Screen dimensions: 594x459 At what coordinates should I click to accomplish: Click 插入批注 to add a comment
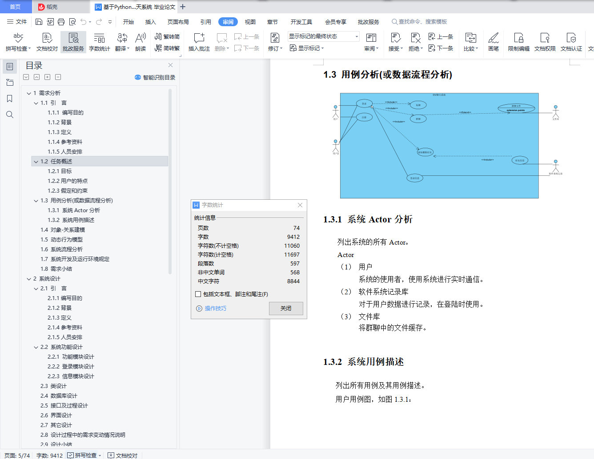[199, 42]
